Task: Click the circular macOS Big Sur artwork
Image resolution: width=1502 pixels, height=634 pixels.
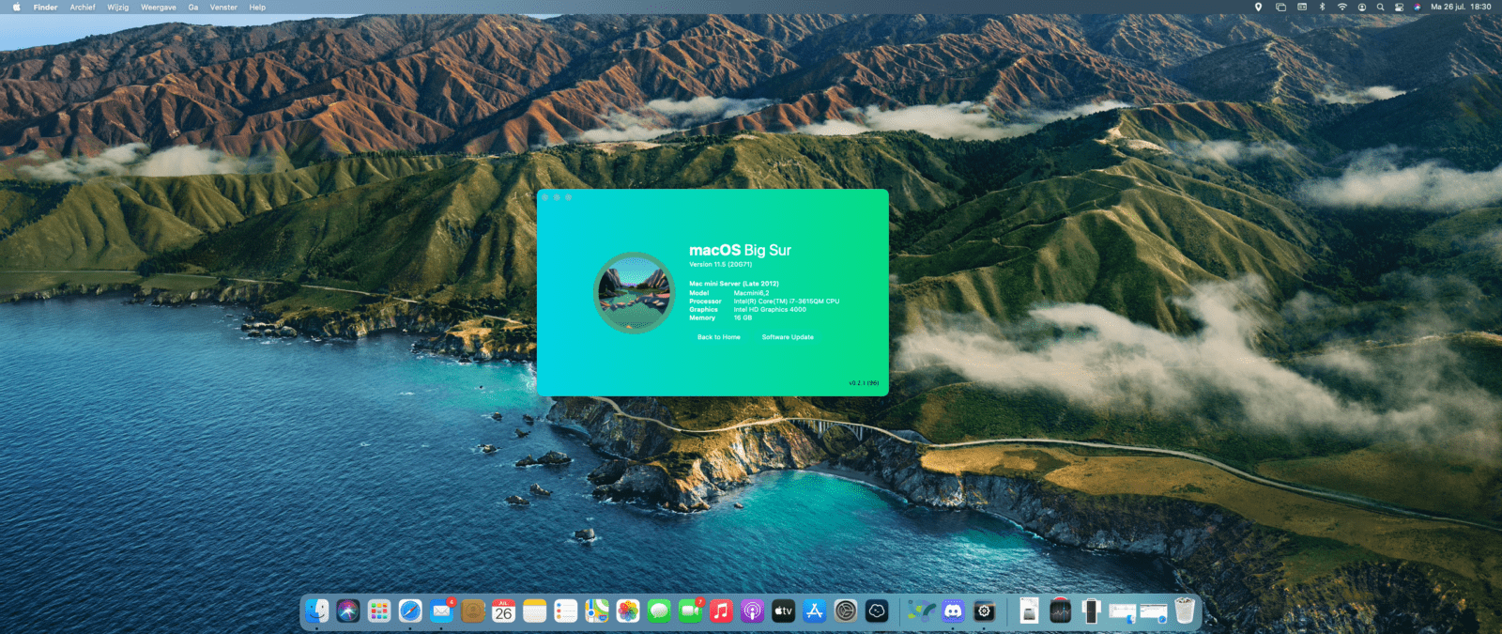Action: pos(635,292)
